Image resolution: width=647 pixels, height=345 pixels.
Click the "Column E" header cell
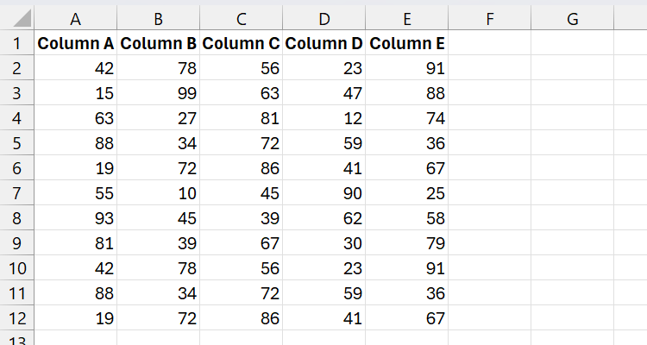coord(406,43)
